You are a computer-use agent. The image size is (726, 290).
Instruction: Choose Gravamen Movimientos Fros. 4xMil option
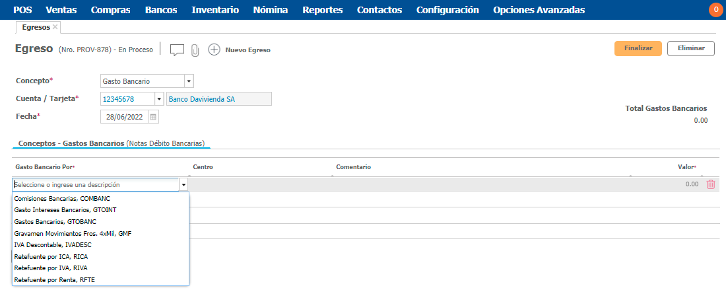(73, 233)
